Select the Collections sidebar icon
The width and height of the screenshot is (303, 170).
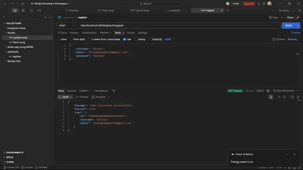15,10
